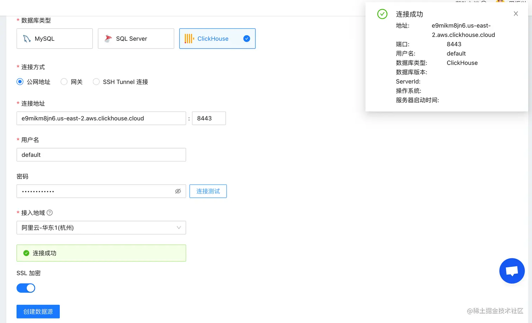This screenshot has height=323, width=532.
Task: Open the chat support bubble
Action: pos(512,271)
